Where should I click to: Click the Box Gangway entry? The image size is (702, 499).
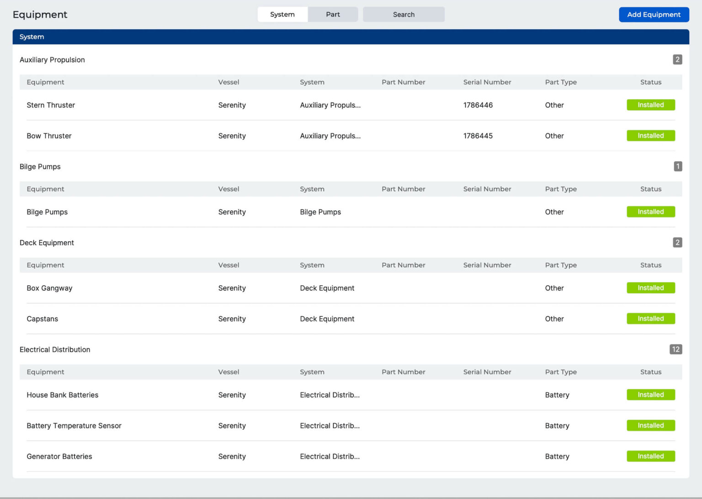(49, 288)
